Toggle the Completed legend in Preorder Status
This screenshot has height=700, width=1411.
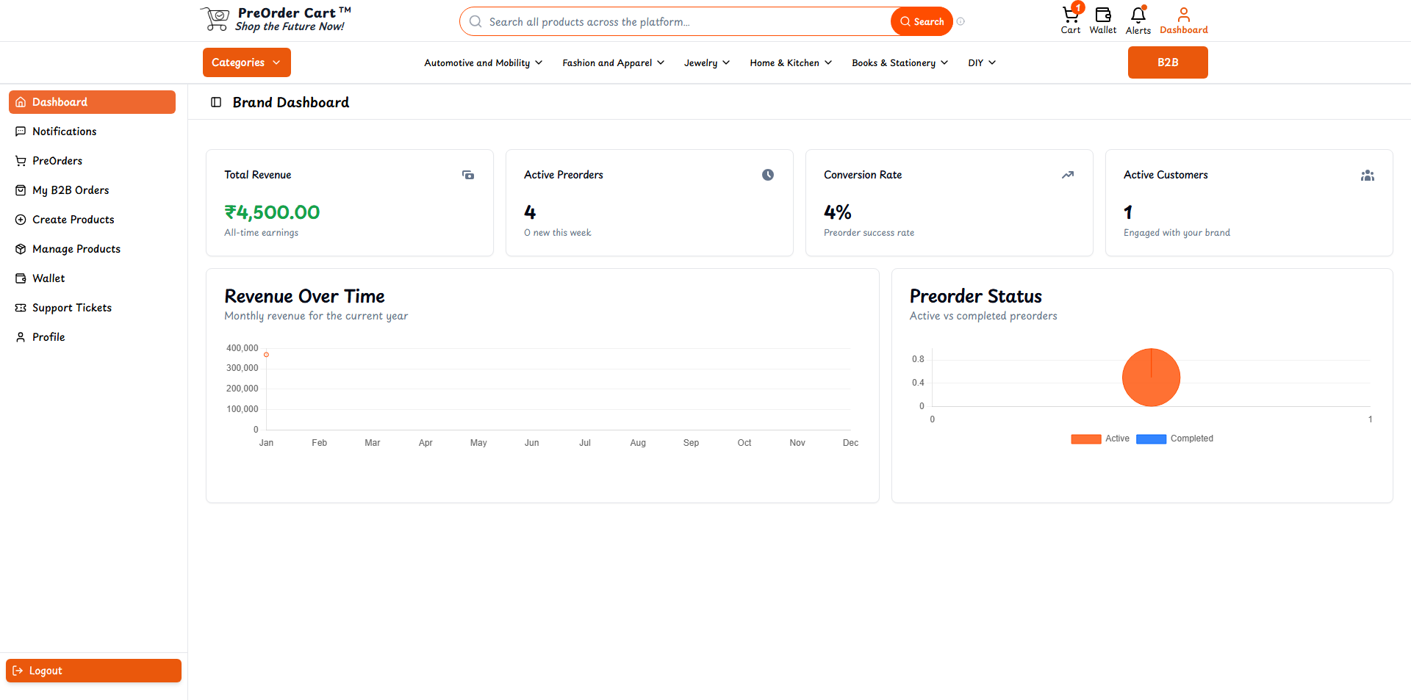point(1174,439)
